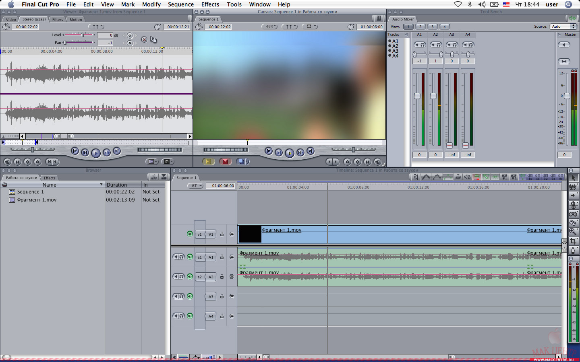The image size is (580, 362).
Task: Click the Duration column header in Browser
Action: tap(123, 185)
